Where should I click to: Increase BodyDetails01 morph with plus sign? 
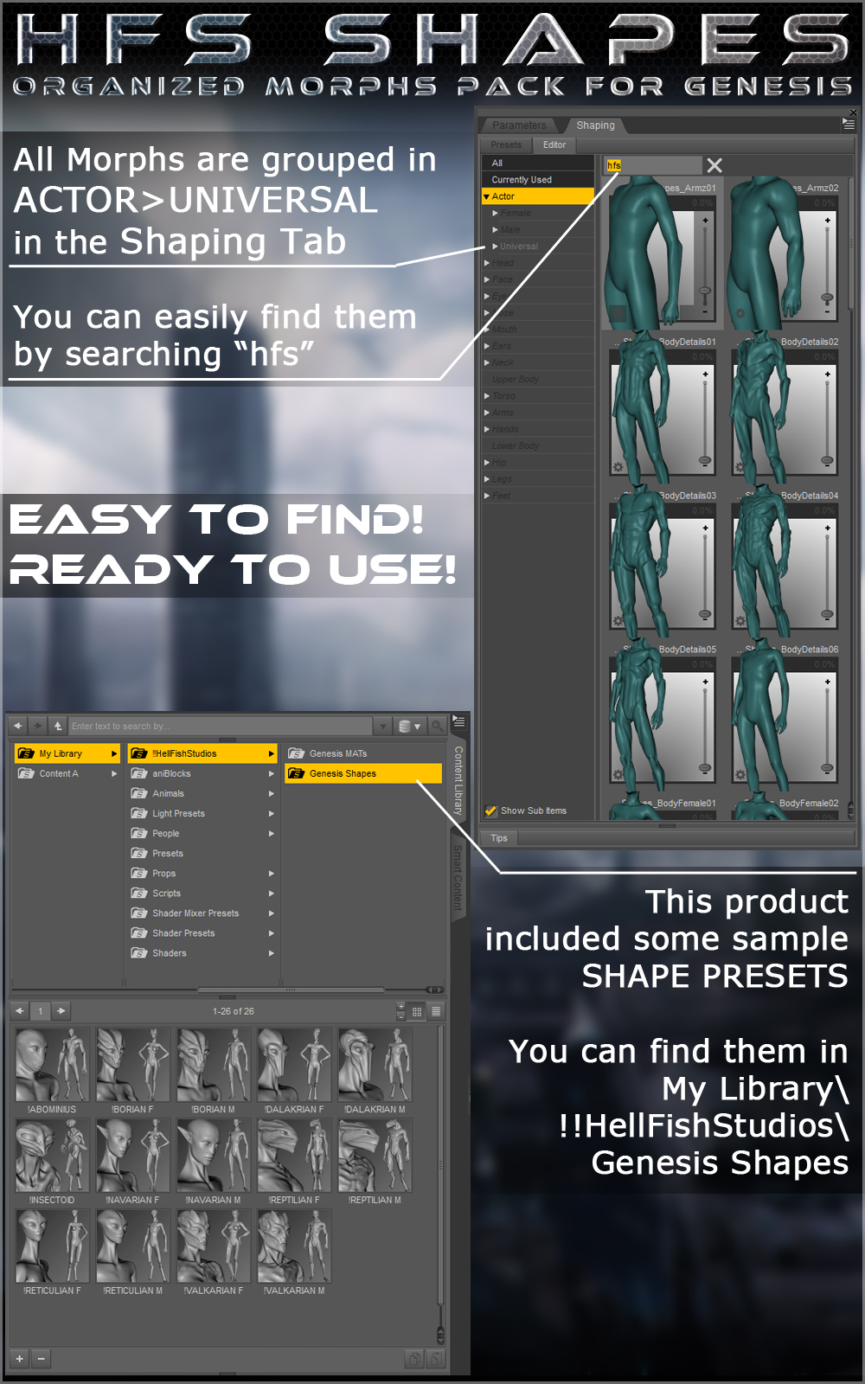tap(705, 375)
